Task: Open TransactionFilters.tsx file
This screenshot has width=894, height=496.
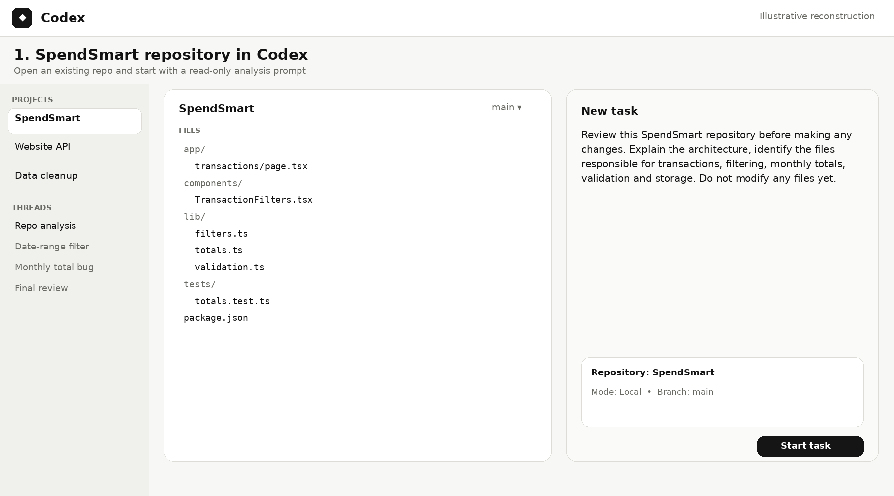Action: point(253,200)
